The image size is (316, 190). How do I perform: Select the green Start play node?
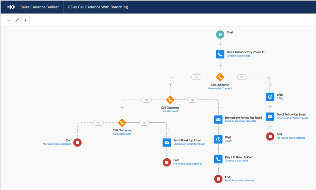220,34
